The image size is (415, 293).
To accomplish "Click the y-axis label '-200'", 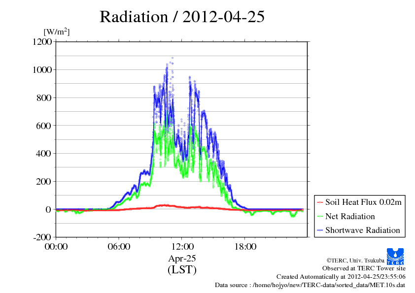I will coord(42,237).
